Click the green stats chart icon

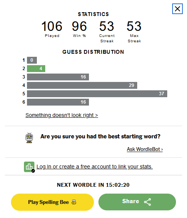pos(29,167)
